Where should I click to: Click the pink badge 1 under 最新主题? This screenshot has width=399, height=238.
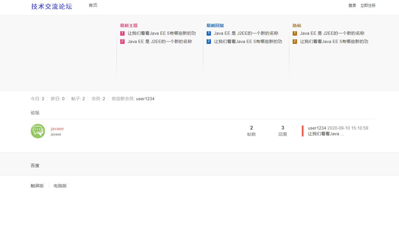[x=122, y=33]
